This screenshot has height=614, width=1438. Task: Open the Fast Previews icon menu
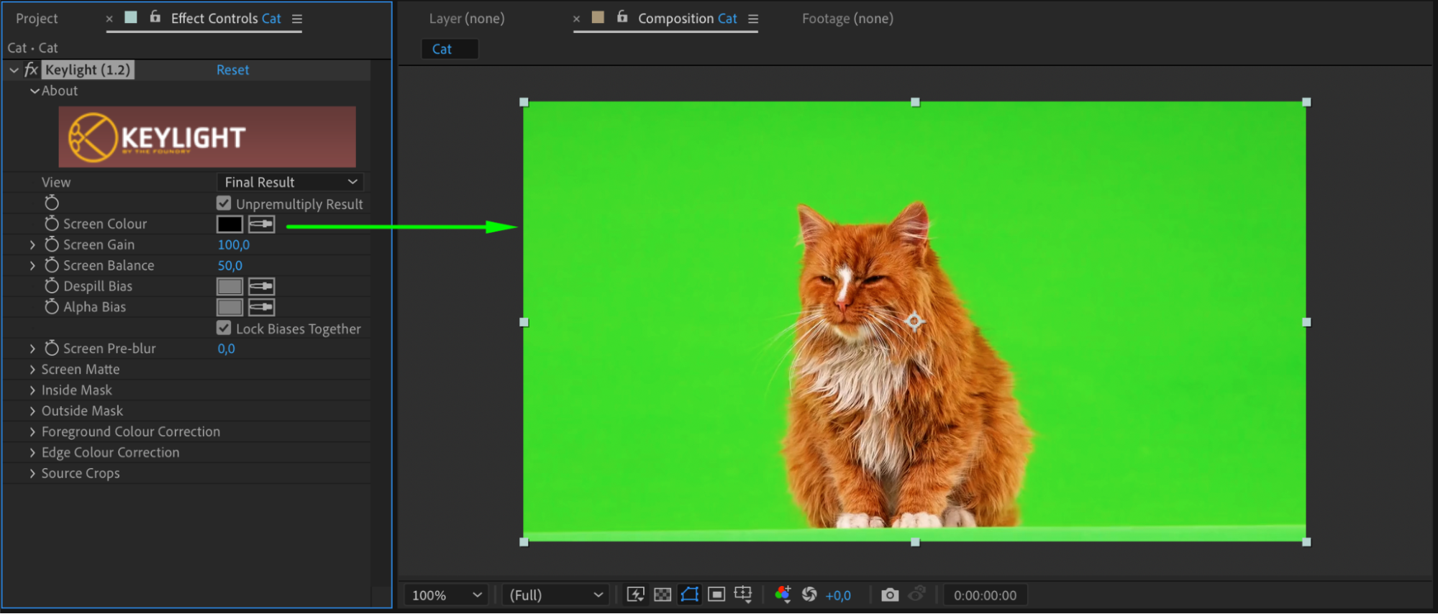635,595
